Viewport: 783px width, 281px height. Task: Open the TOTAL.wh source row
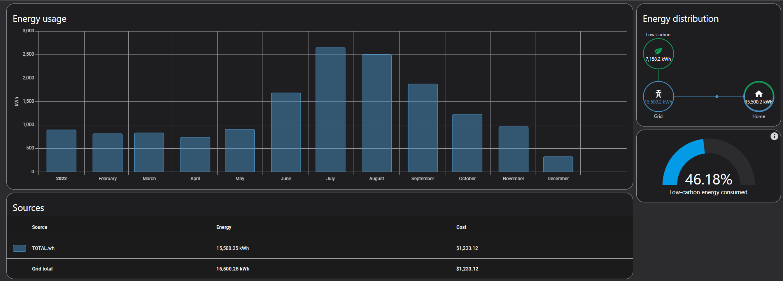click(x=43, y=248)
